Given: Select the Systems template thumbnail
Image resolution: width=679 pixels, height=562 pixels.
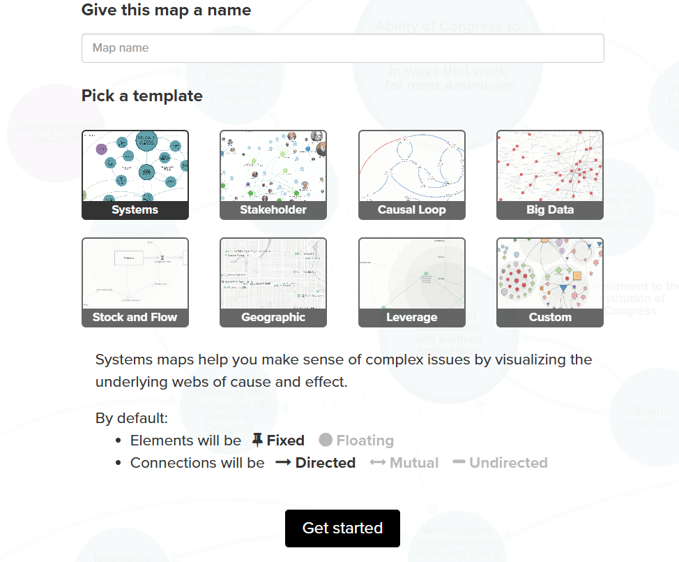Looking at the screenshot, I should 135,175.
